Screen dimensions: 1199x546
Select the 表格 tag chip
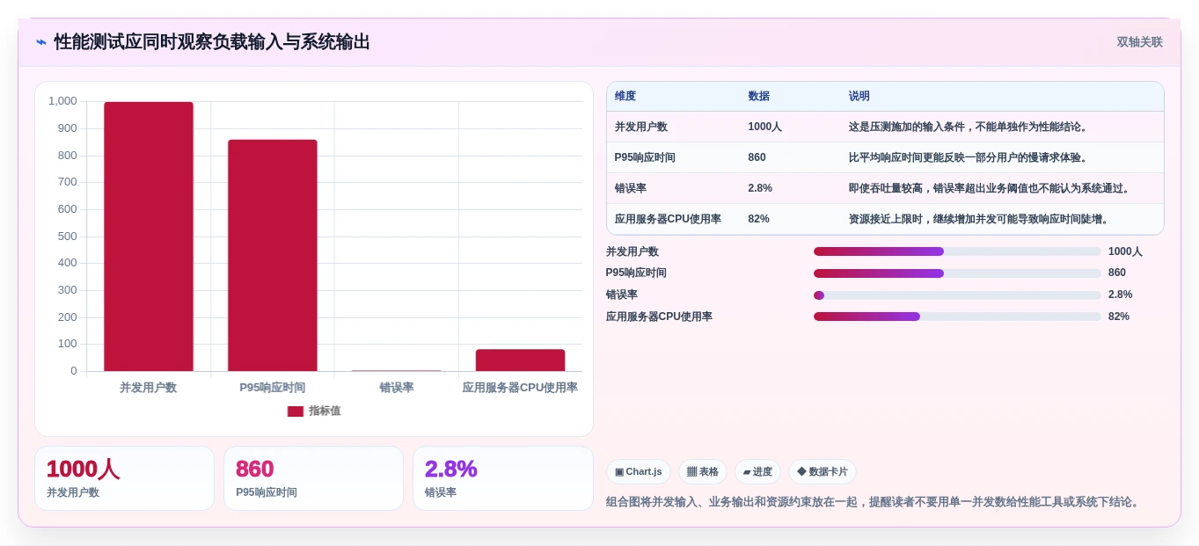coord(703,472)
